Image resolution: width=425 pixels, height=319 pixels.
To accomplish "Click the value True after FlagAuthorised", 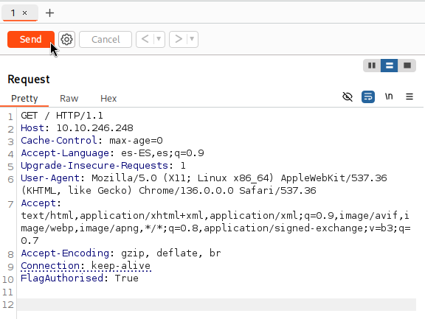I will click(x=127, y=278).
